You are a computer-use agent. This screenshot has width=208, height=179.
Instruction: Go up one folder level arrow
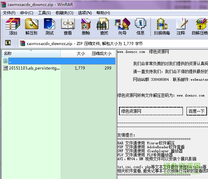pos(8,43)
